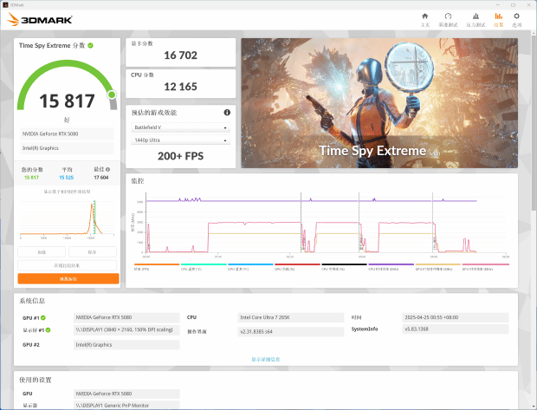
Task: Click the DISPLAY1 3840 × 2160 field
Action: 126,329
